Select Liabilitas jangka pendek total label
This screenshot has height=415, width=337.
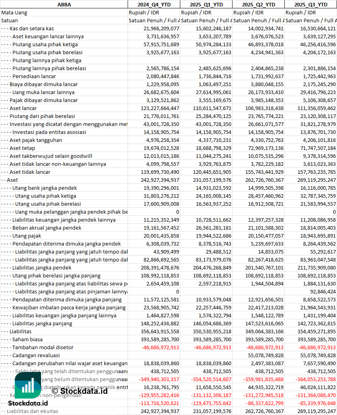[x=42, y=267]
